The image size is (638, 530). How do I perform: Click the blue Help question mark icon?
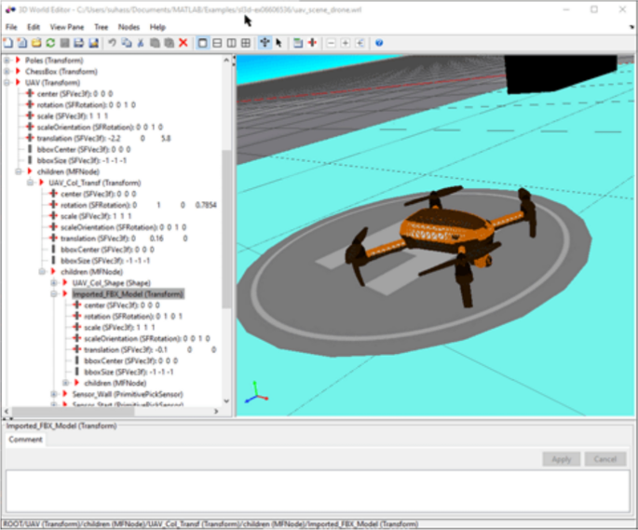tap(379, 43)
